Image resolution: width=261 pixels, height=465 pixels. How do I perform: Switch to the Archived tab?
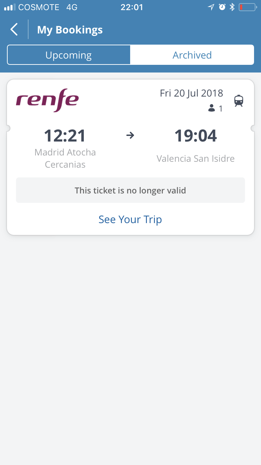click(192, 55)
